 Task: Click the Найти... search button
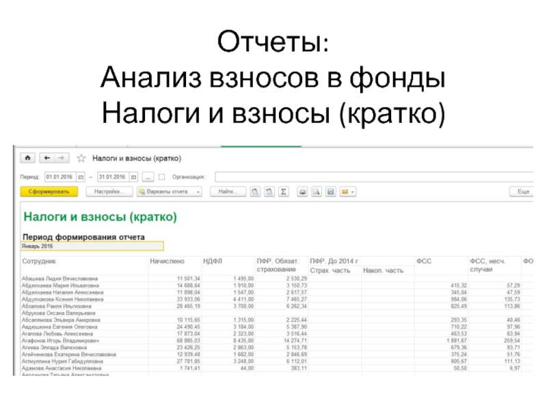pos(227,192)
